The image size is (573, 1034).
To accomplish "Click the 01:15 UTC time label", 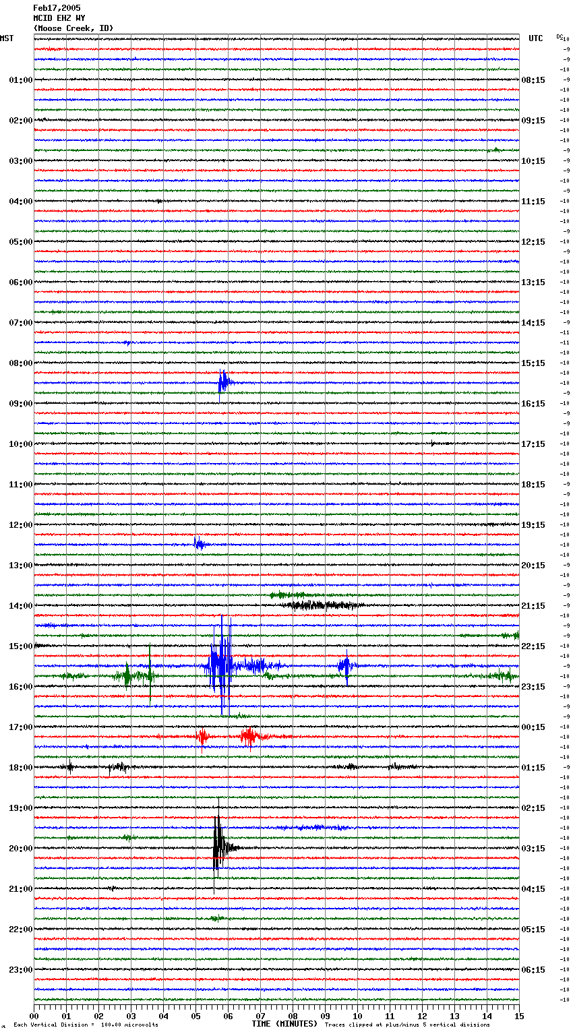I will [533, 768].
